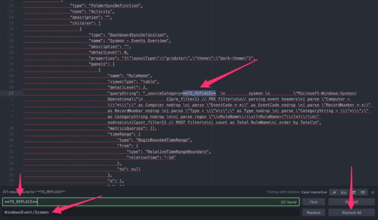Image resolution: width=378 pixels, height=220 pixels.
Task: Click the "properties" line with gridster layout
Action: [x=172, y=58]
